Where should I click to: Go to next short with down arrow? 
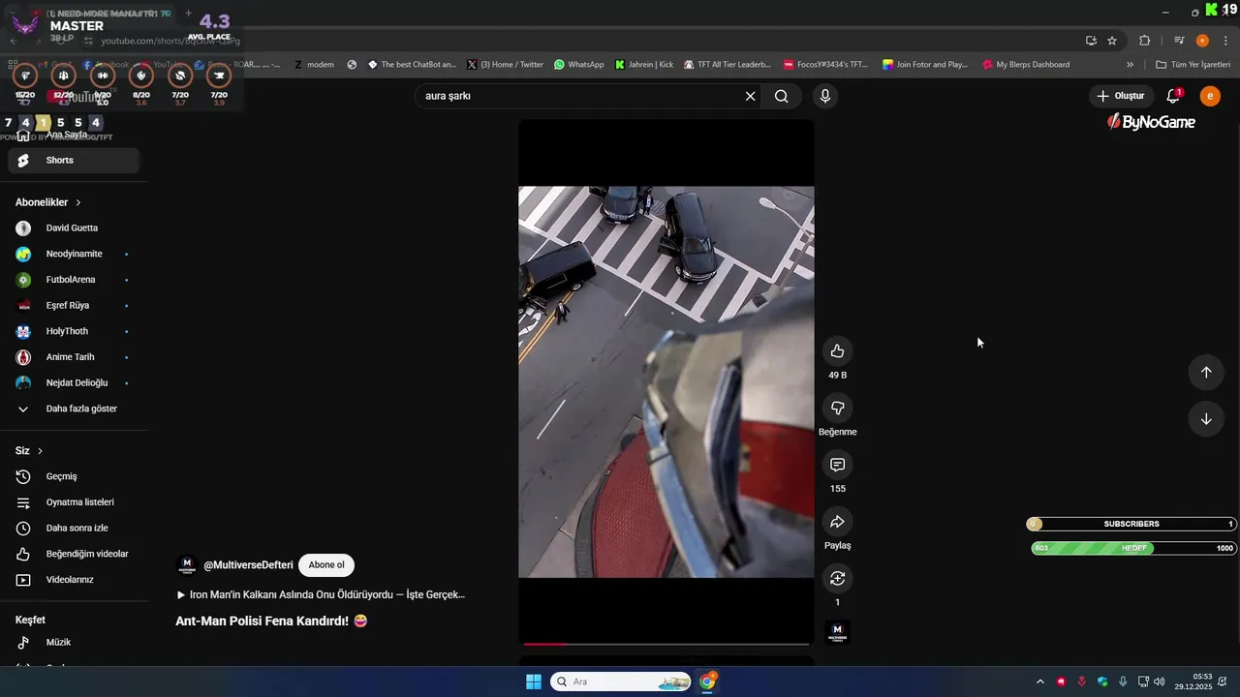coord(1206,419)
